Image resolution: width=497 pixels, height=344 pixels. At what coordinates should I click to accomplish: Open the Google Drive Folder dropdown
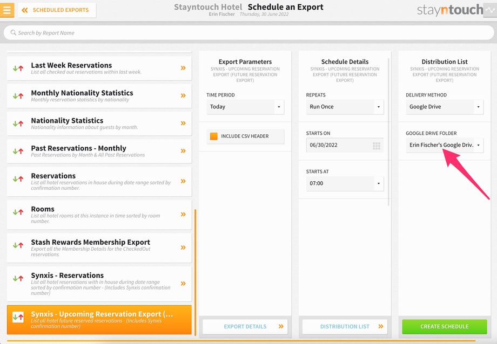[445, 145]
